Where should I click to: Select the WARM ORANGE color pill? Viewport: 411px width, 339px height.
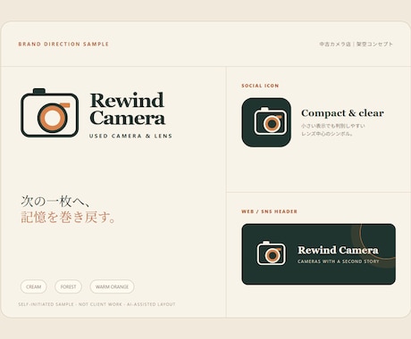112,286
